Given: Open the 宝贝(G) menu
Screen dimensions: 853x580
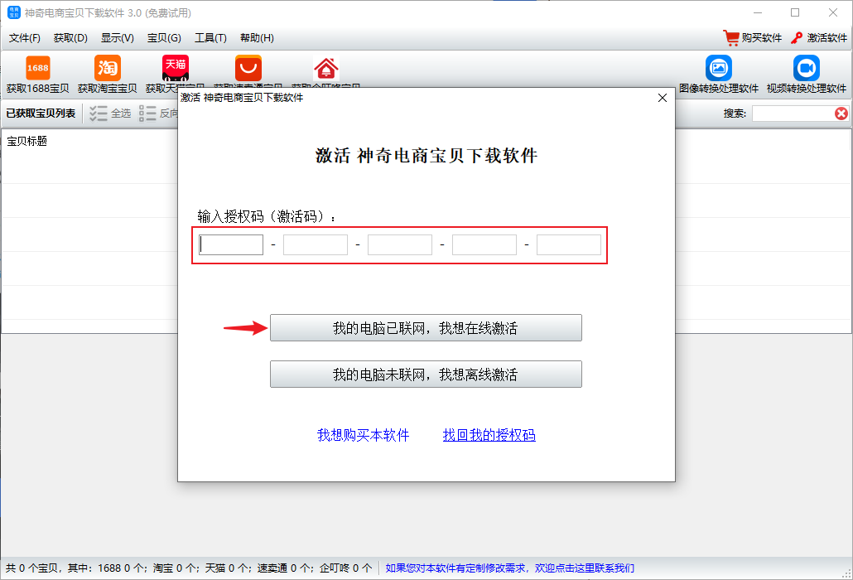Looking at the screenshot, I should 164,38.
